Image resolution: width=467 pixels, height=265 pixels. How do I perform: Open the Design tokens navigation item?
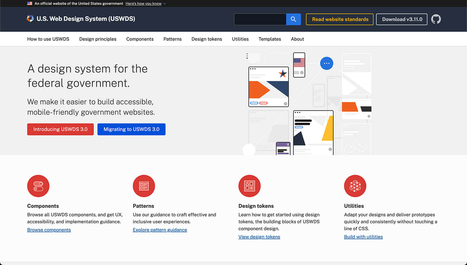coord(207,39)
